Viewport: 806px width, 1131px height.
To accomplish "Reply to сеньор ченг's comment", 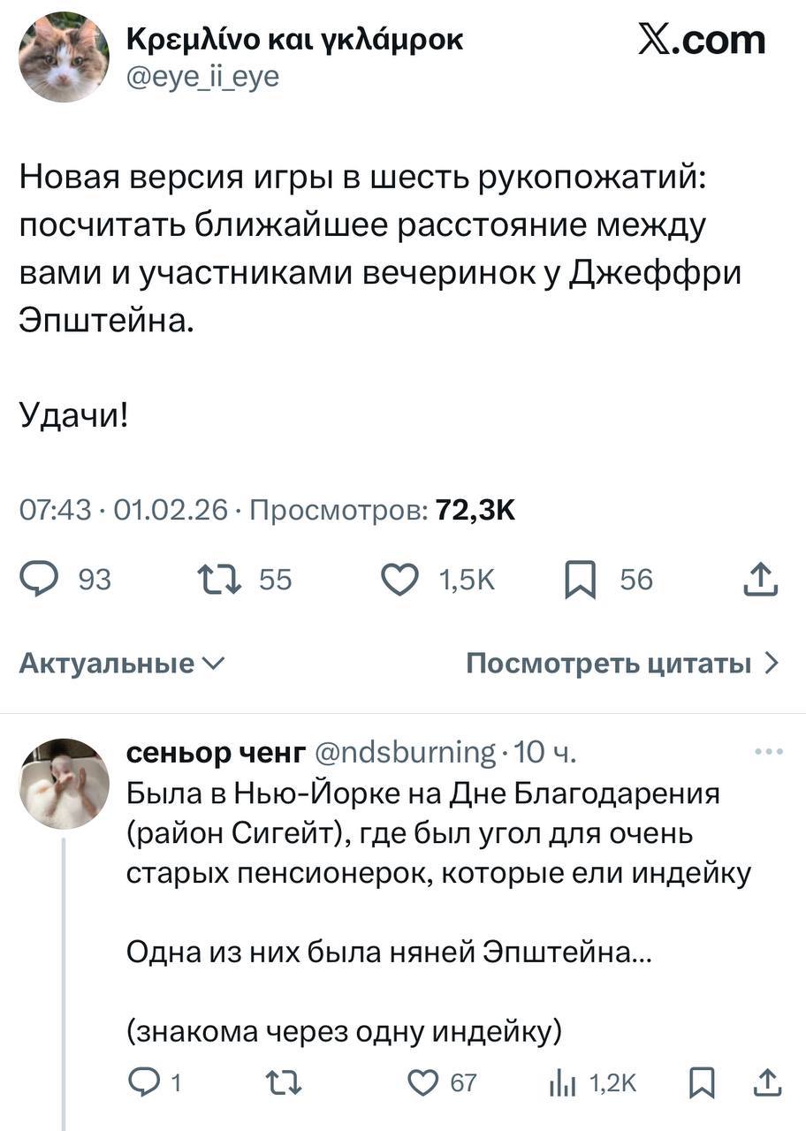I will 141,1082.
